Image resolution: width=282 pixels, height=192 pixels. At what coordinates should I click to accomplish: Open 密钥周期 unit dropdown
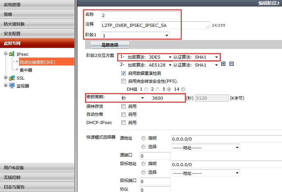133,98
